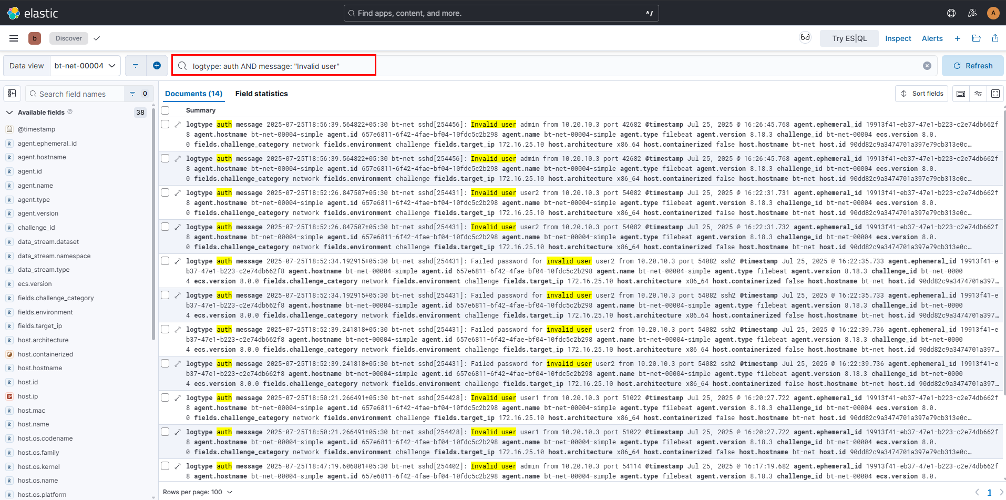Click the challenge_id field
Screen dimensions: 1006x500
36,228
